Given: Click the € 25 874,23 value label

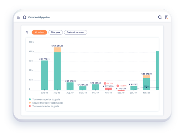Looking at the screenshot, I should [x=70, y=81].
